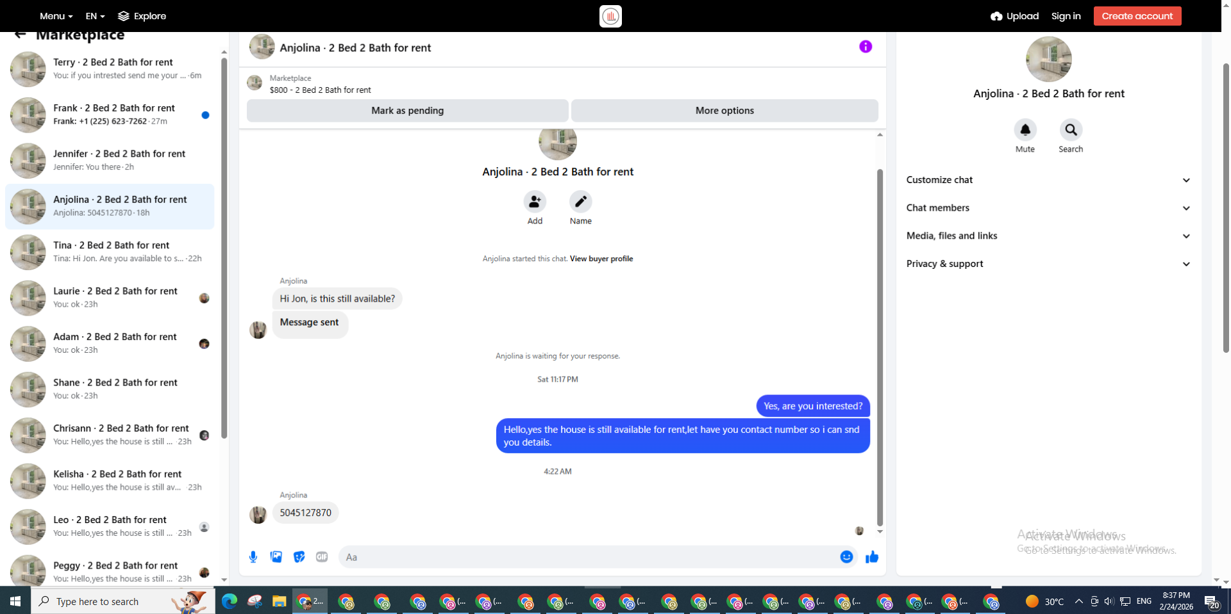Image resolution: width=1231 pixels, height=614 pixels.
Task: Show hidden tray icons chevron
Action: click(x=1078, y=601)
